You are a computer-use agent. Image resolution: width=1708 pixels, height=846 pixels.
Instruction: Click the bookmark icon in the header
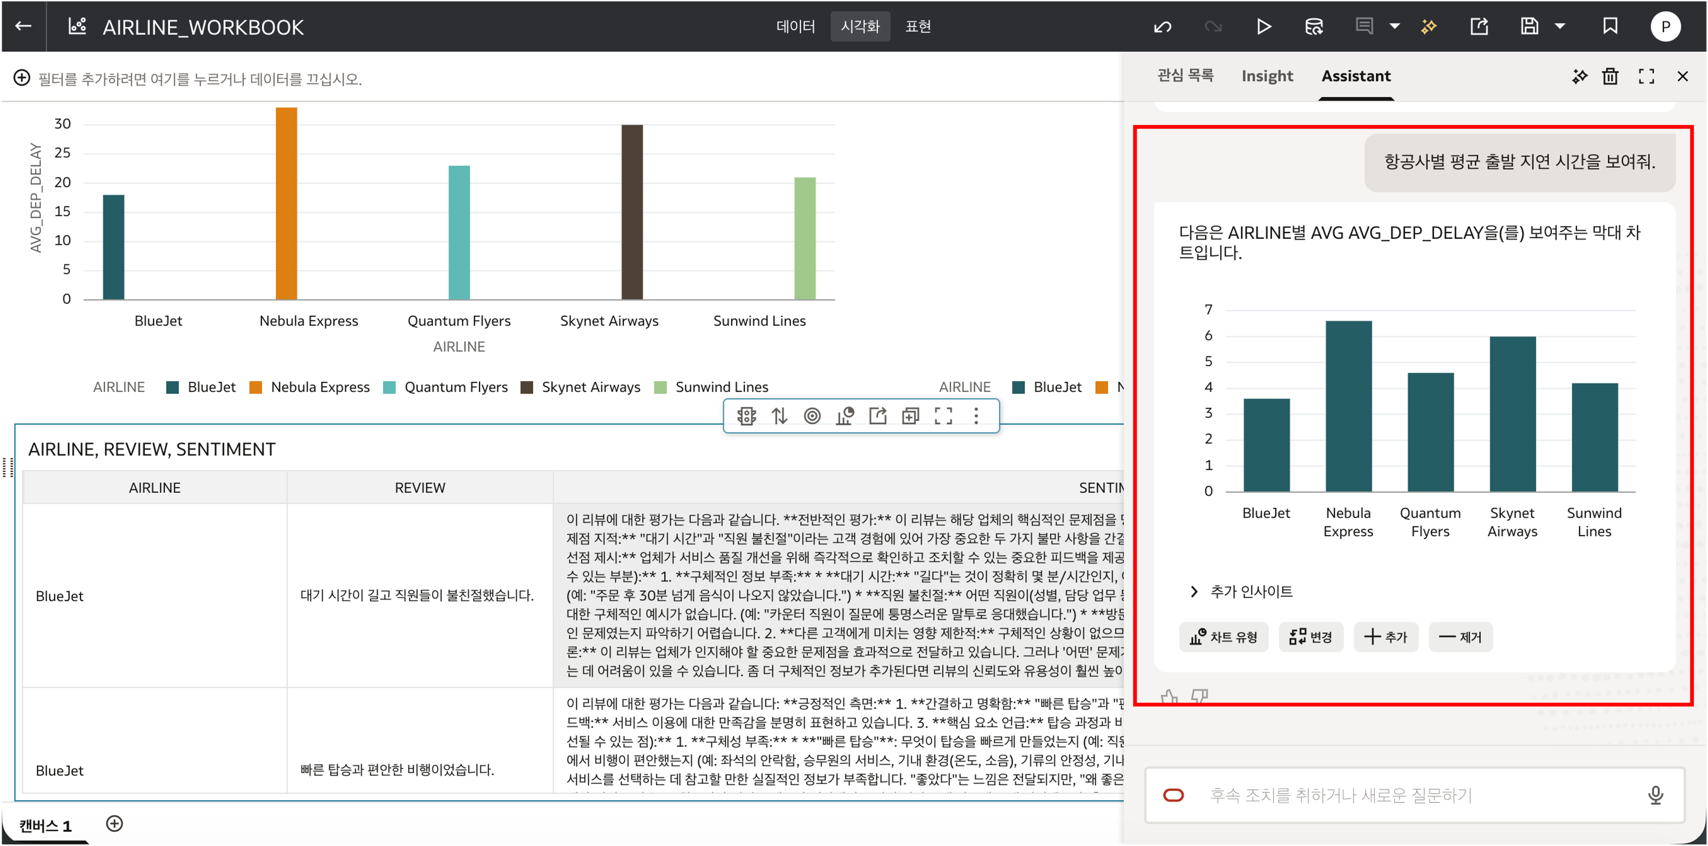1610,26
